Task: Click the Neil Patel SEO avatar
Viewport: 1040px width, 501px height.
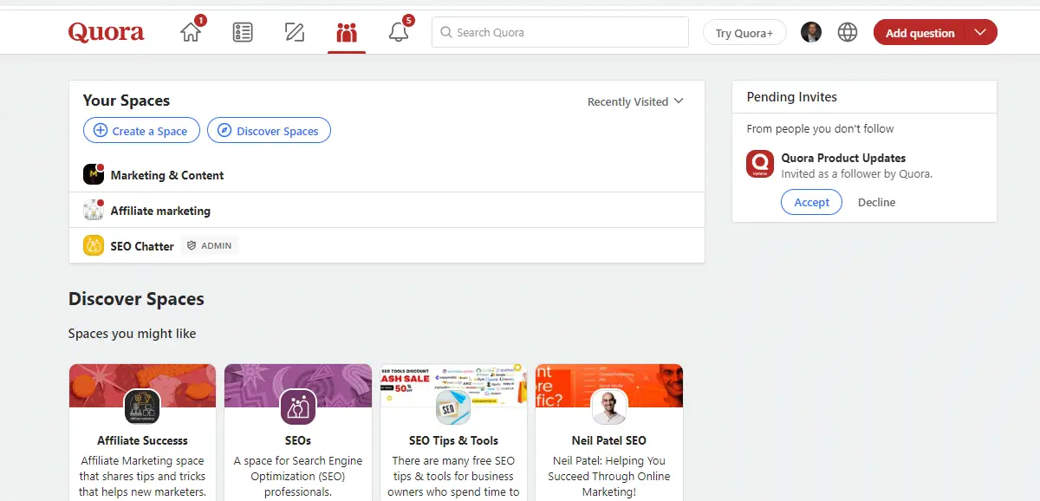Action: pyautogui.click(x=609, y=407)
